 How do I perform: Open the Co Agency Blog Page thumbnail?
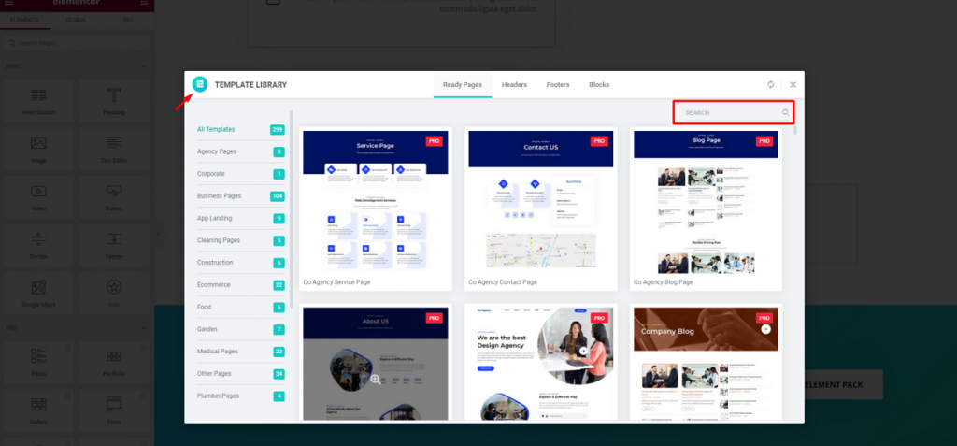(706, 202)
